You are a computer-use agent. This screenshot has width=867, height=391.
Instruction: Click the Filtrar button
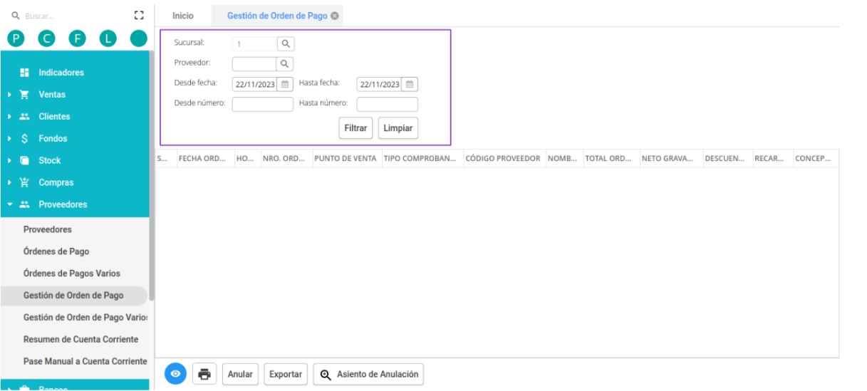(355, 128)
